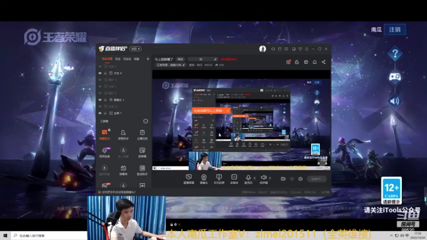Viewport: 427px width, 240px height.
Task: Expand the 麦克风 microphone dropdown arrow
Action: (255, 178)
